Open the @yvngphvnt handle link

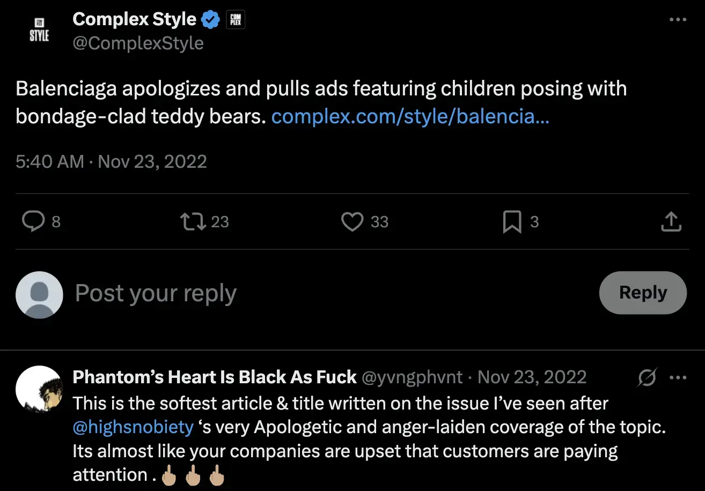pos(412,377)
